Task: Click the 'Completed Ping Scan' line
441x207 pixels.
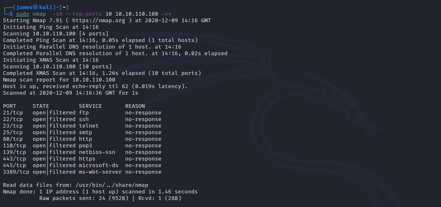Action: tap(100, 40)
